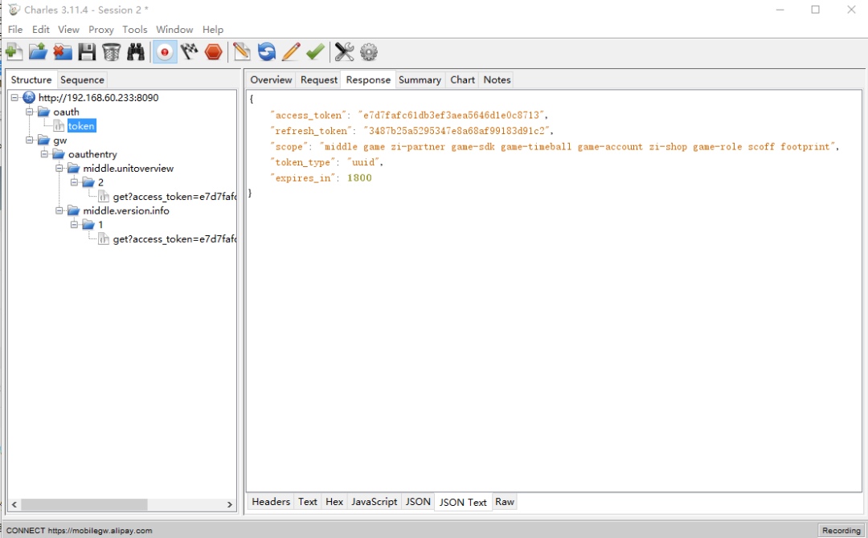868x538 pixels.
Task: Select the JSON Text view tab
Action: point(463,502)
